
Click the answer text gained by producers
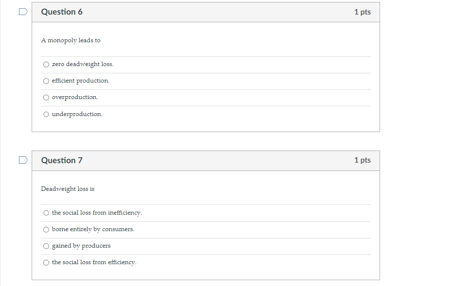pos(82,246)
